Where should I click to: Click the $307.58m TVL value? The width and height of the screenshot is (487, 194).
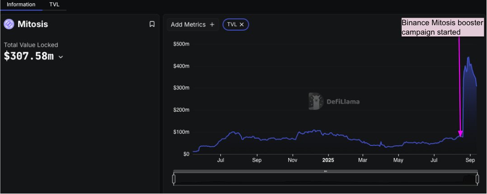click(28, 56)
